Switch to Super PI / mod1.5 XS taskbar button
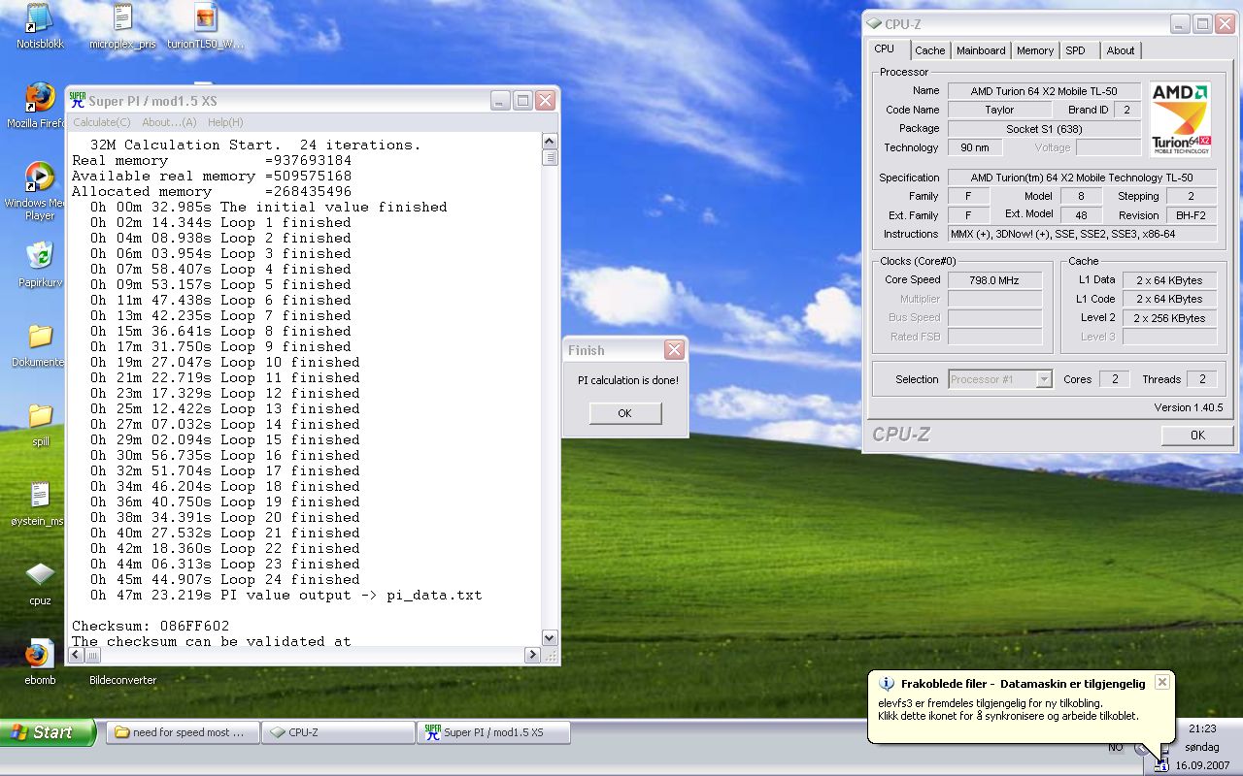The image size is (1243, 776). point(493,732)
